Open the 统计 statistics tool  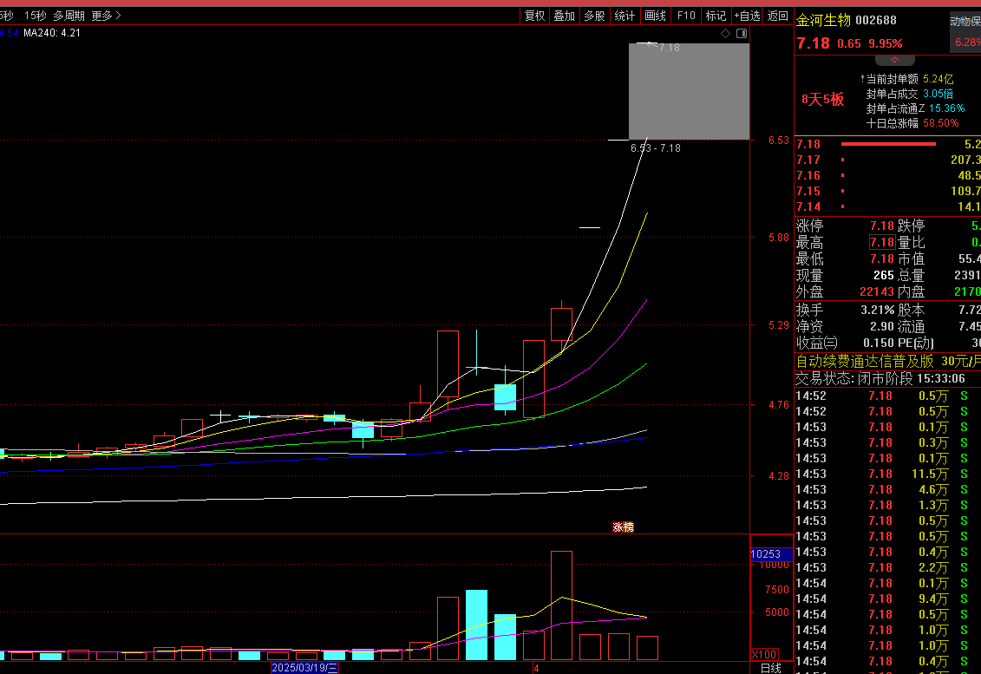click(x=625, y=16)
